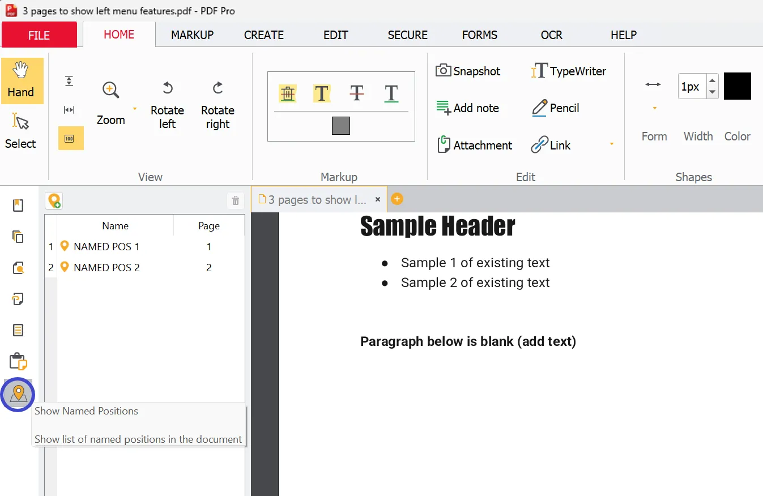Increase line width with up arrow
Image resolution: width=763 pixels, height=496 pixels.
[713, 80]
